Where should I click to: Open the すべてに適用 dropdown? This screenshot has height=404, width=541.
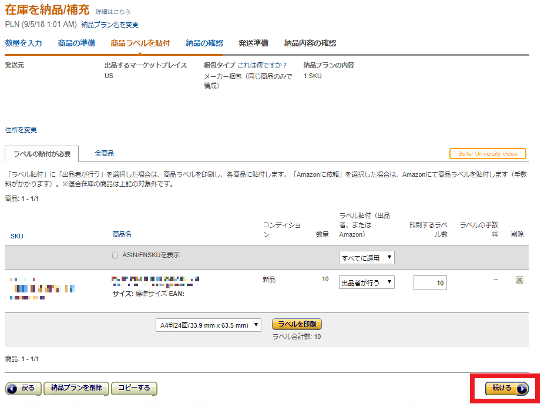coord(367,258)
